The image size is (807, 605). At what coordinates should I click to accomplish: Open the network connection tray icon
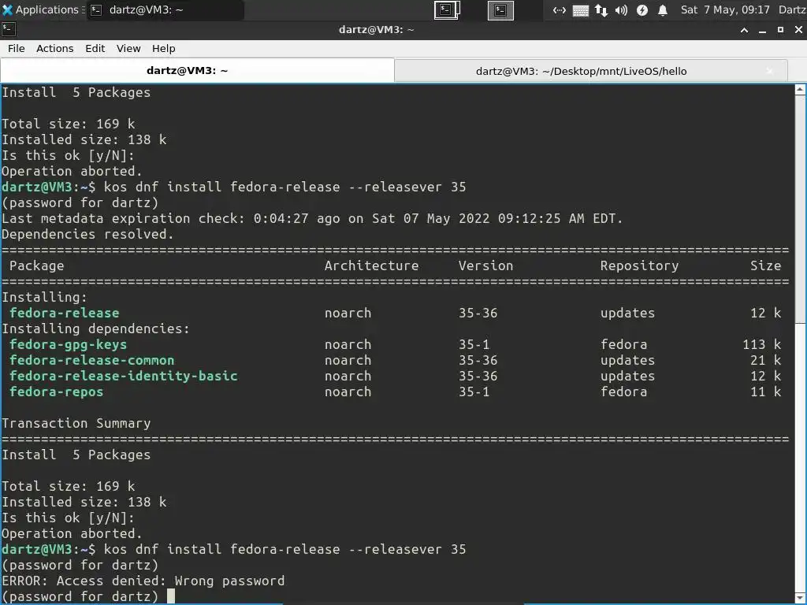(560, 9)
